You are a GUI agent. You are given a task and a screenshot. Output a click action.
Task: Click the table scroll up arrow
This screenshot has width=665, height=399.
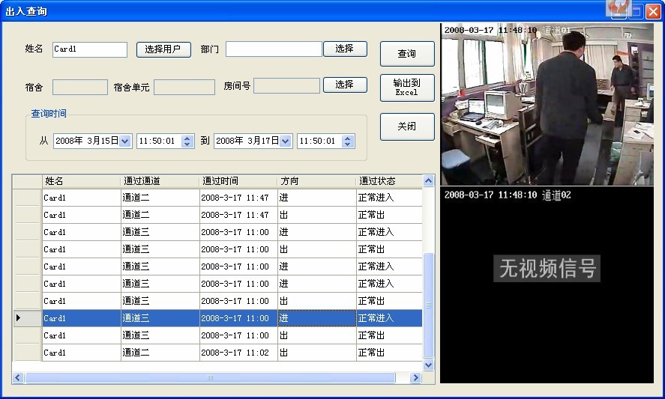coord(428,181)
